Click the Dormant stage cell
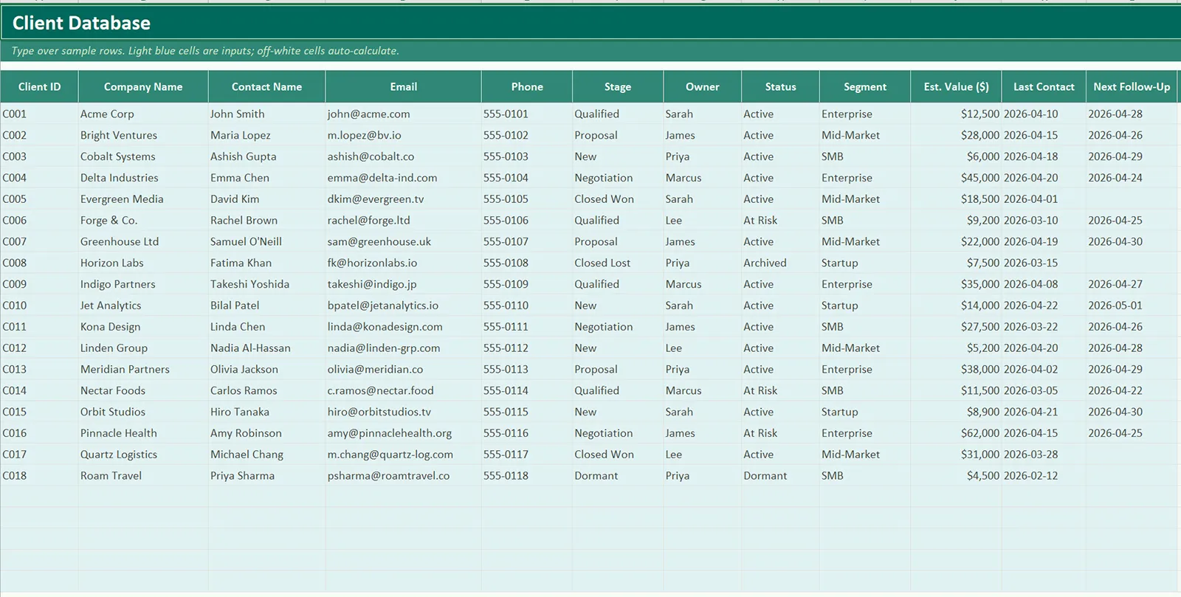 click(x=618, y=476)
